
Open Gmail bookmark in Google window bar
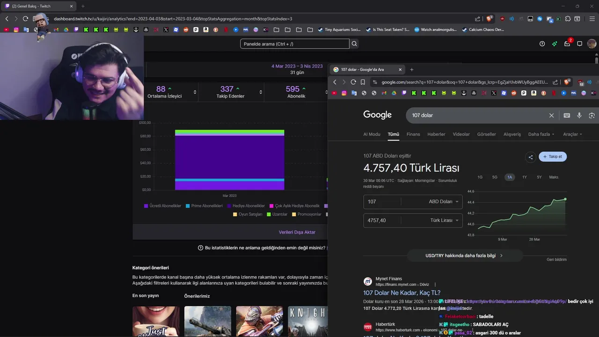click(384, 93)
